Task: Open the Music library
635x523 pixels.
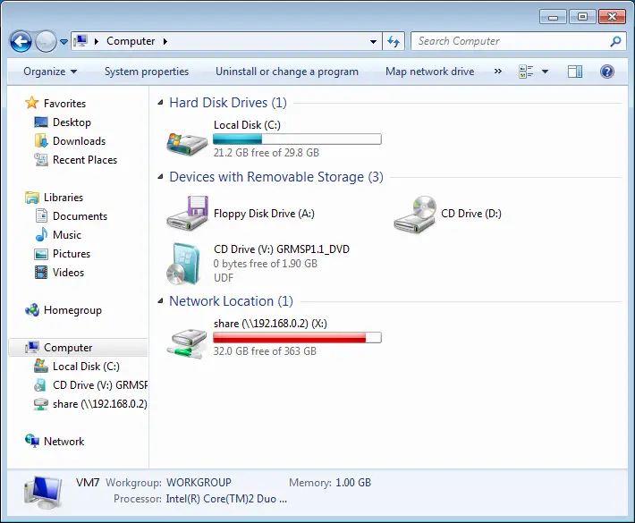Action: [67, 235]
